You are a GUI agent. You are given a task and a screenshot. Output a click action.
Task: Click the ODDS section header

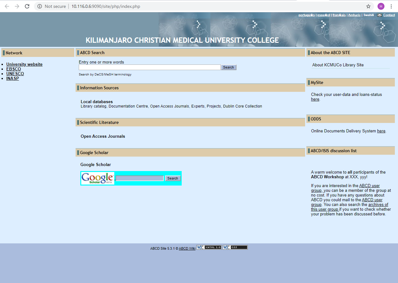(x=350, y=119)
